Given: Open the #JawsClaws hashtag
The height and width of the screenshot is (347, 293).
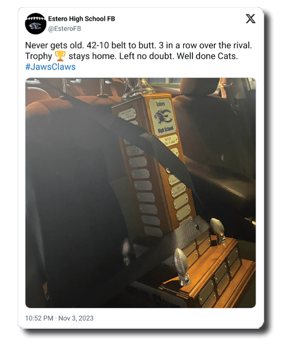Looking at the screenshot, I should coord(51,67).
